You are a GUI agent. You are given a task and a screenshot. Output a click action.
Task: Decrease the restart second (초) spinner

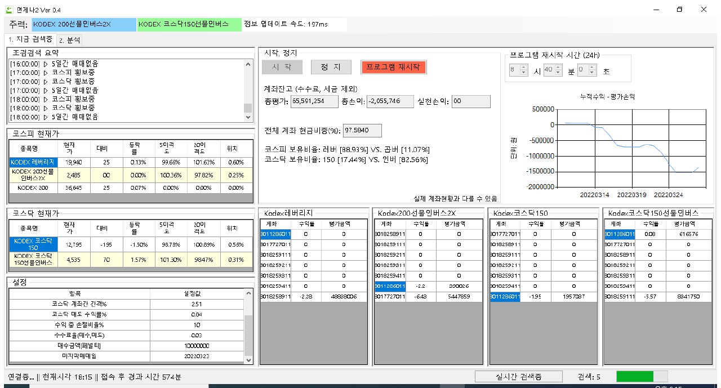click(593, 73)
